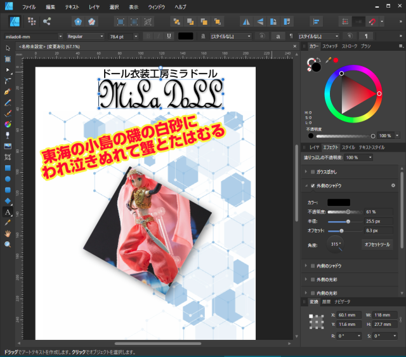Expand the ガウスぼかし section
The height and width of the screenshot is (357, 406).
306,172
